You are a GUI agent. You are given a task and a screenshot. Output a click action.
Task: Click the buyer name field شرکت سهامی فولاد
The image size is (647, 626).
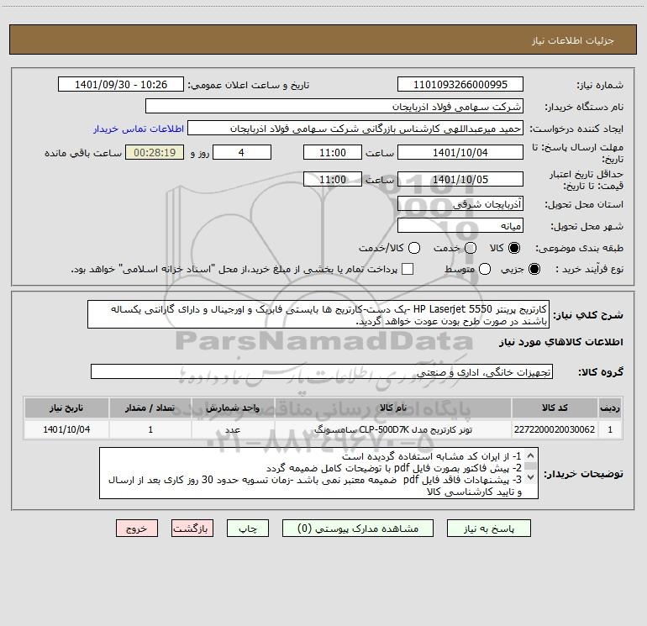pyautogui.click(x=334, y=107)
